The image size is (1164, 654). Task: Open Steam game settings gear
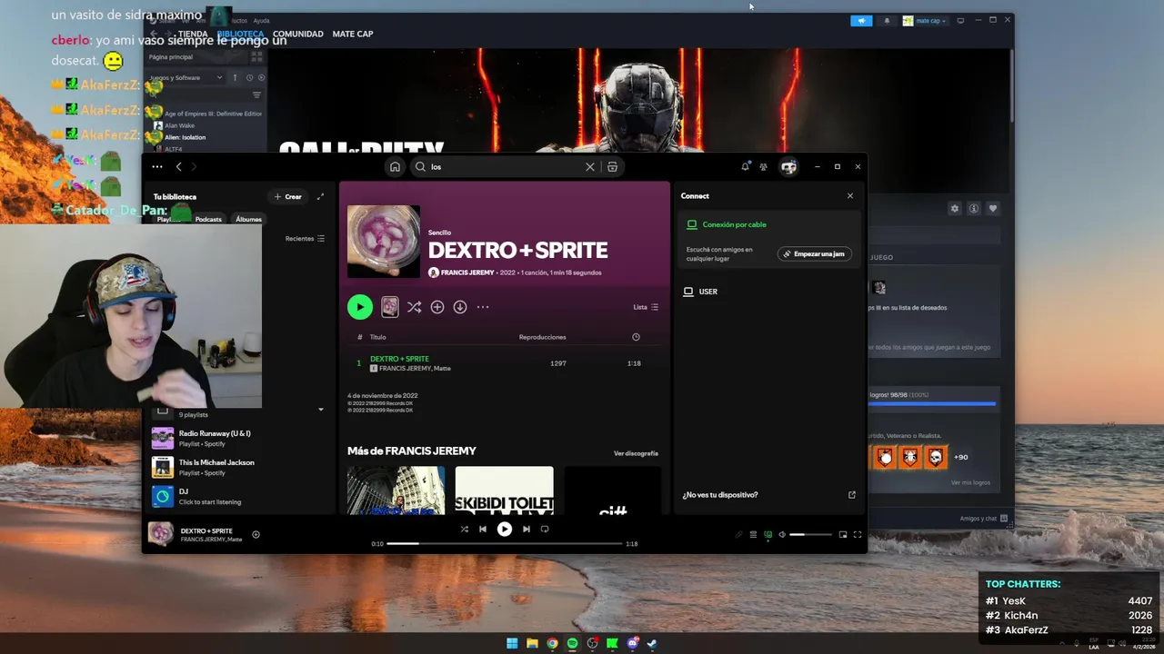954,208
